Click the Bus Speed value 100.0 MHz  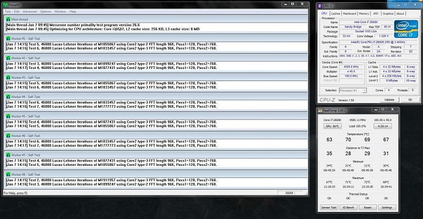(351, 76)
